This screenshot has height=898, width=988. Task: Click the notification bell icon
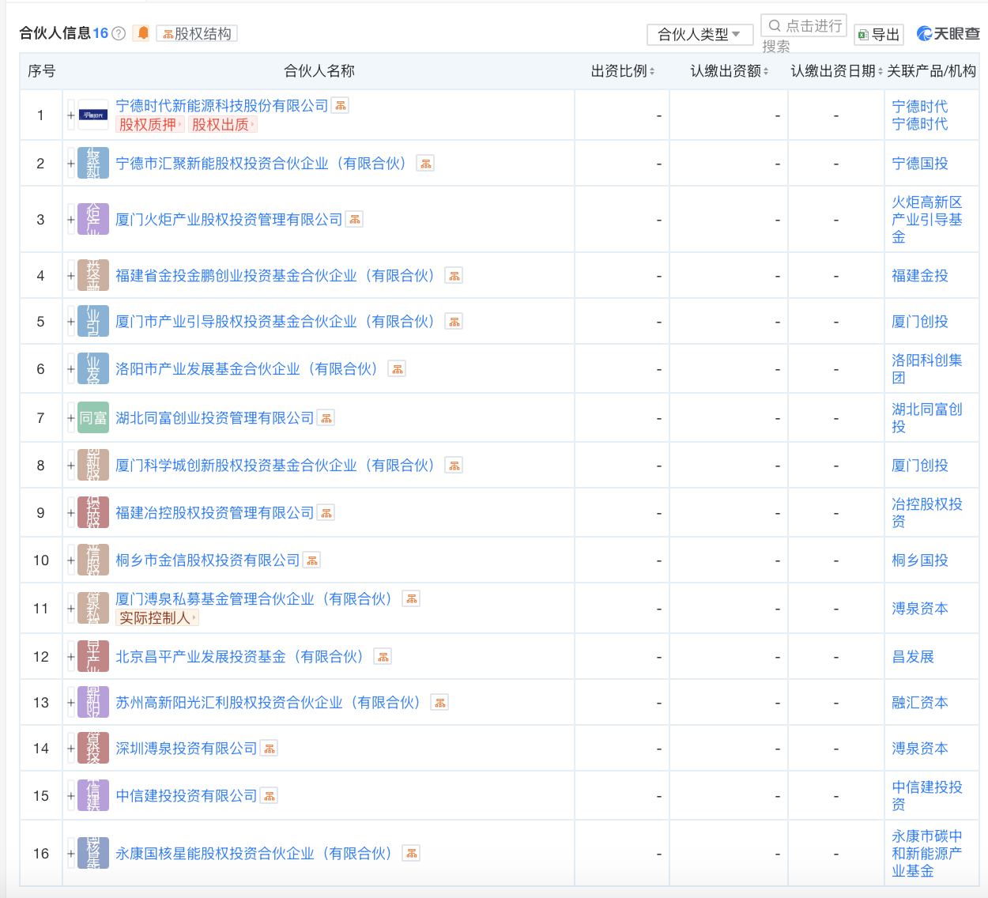(x=142, y=33)
